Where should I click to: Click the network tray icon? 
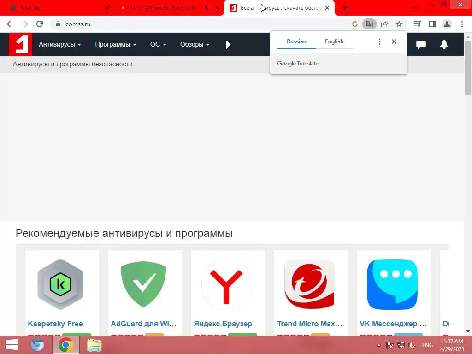pyautogui.click(x=401, y=345)
